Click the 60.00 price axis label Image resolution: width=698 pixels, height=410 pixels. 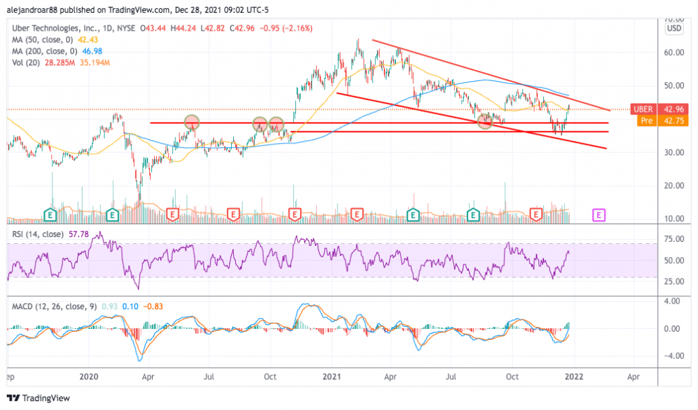[674, 52]
